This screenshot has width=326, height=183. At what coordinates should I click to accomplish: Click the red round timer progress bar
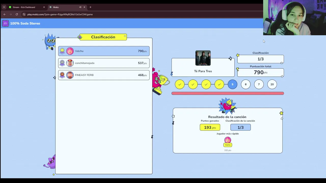(228, 94)
